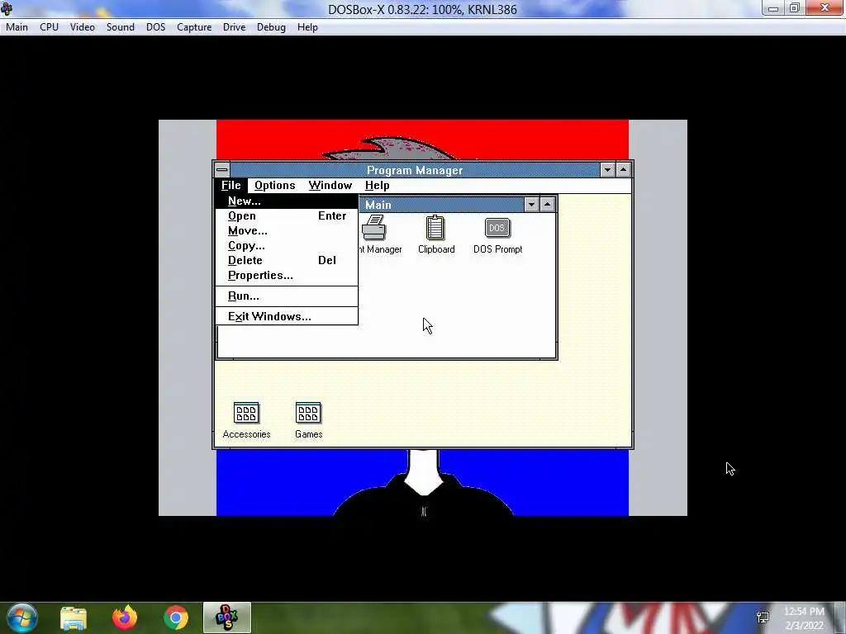This screenshot has width=846, height=634.
Task: Choose Delete from the File menu
Action: click(287, 260)
